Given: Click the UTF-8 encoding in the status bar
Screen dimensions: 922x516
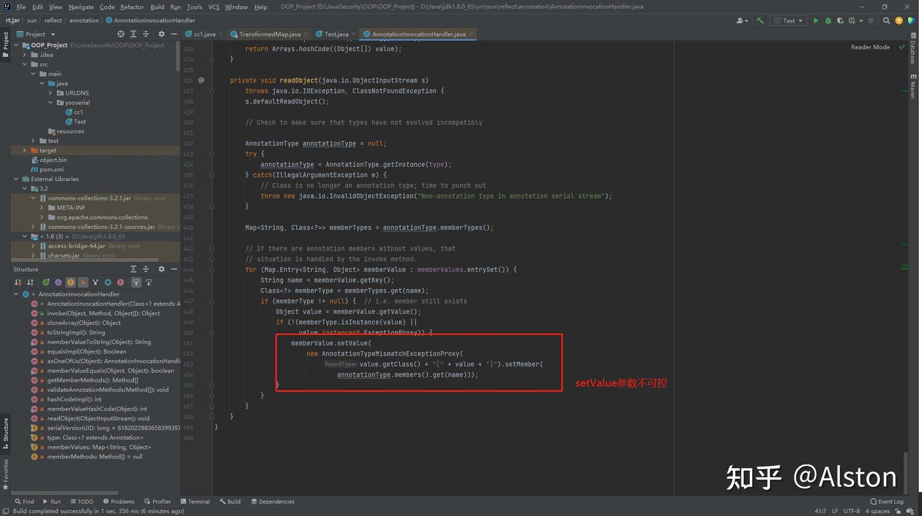Looking at the screenshot, I should (852, 511).
